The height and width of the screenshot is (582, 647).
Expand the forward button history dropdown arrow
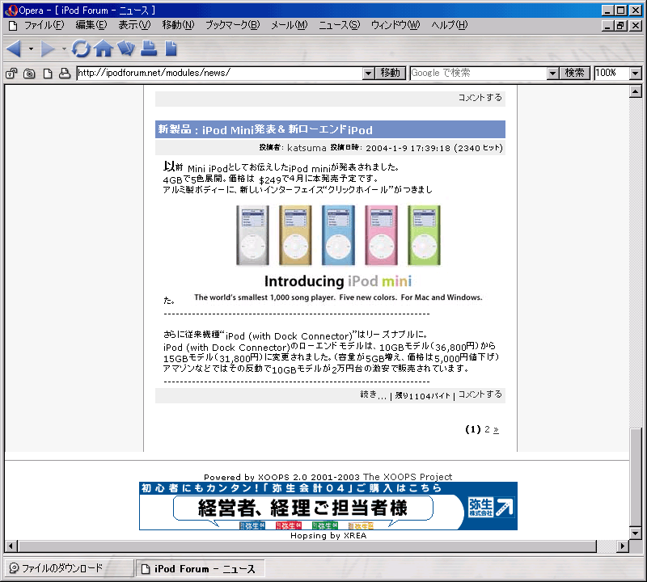(x=64, y=48)
